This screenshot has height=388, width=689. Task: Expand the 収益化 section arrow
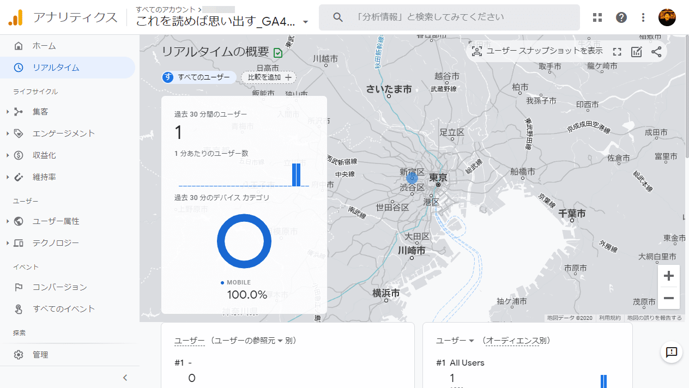pyautogui.click(x=8, y=155)
